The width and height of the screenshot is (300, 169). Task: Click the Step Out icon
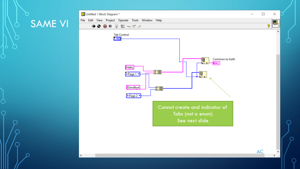(139, 26)
